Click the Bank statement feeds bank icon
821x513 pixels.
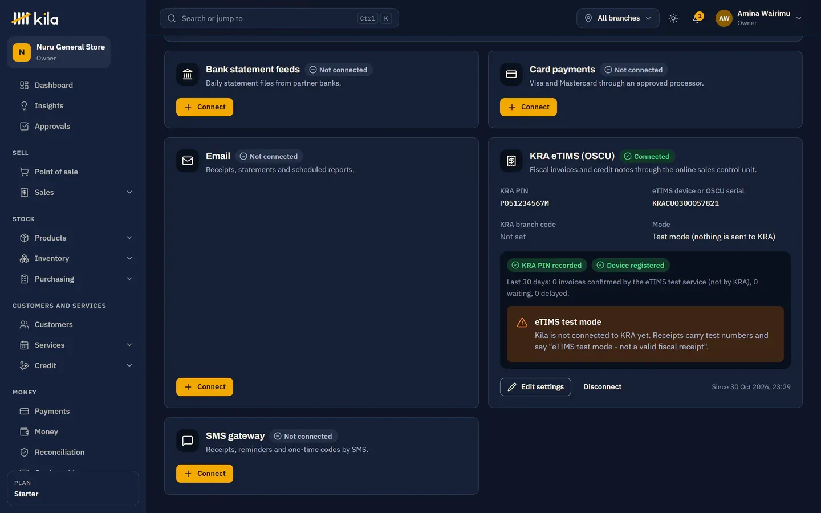tap(188, 74)
